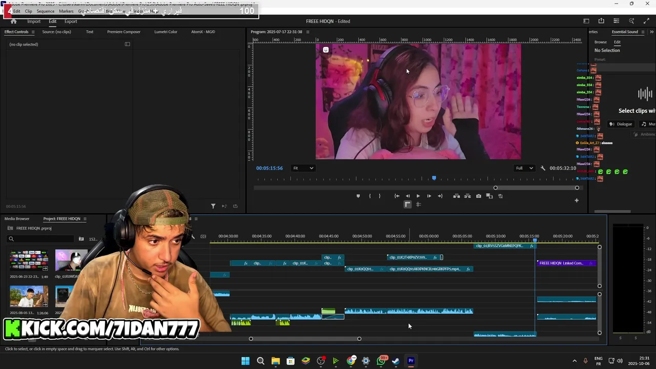Mark Out point in Program Monitor

(379, 196)
